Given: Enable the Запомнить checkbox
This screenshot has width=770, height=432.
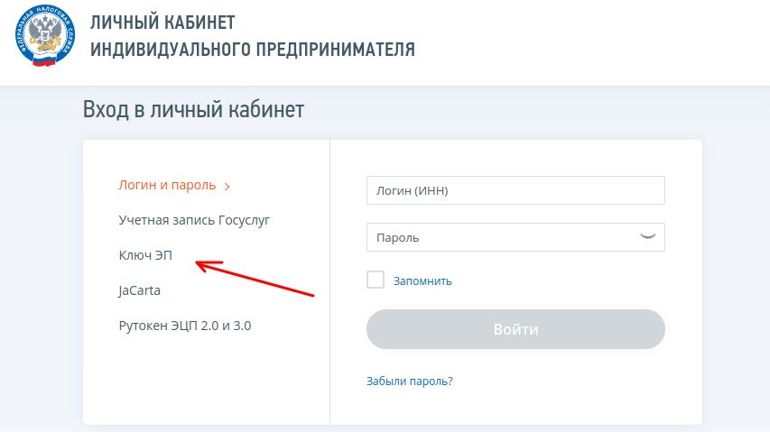Looking at the screenshot, I should pos(376,280).
